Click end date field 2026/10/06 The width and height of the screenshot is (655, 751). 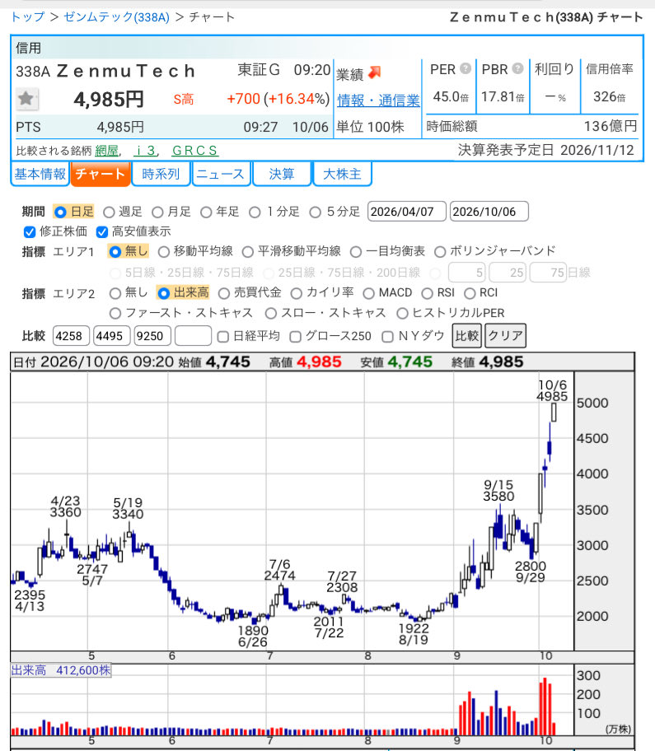[489, 212]
